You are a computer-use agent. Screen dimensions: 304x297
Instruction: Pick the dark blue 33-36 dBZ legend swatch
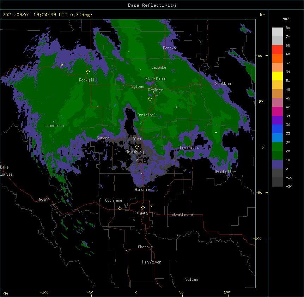click(x=277, y=129)
